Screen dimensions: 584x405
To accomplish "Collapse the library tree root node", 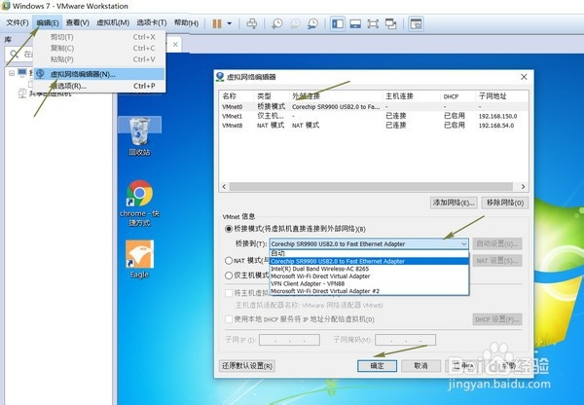I will pos(12,73).
